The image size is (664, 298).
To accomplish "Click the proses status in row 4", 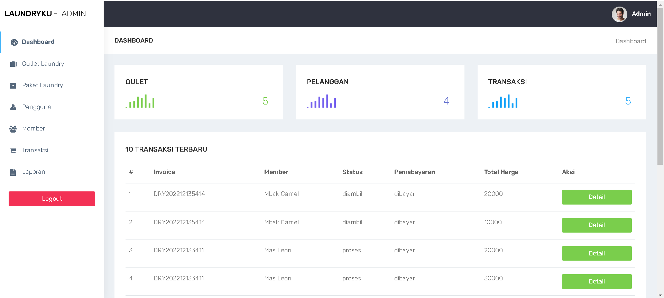I will coord(352,278).
